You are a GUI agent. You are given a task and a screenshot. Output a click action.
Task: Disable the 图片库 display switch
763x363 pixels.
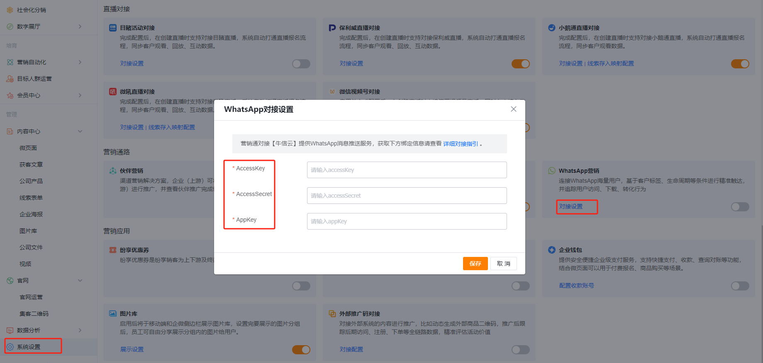coord(301,350)
